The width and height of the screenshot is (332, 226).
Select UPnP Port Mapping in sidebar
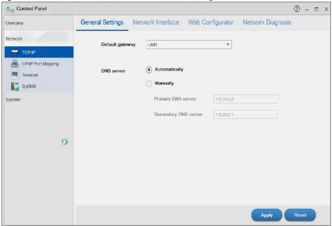(x=39, y=64)
